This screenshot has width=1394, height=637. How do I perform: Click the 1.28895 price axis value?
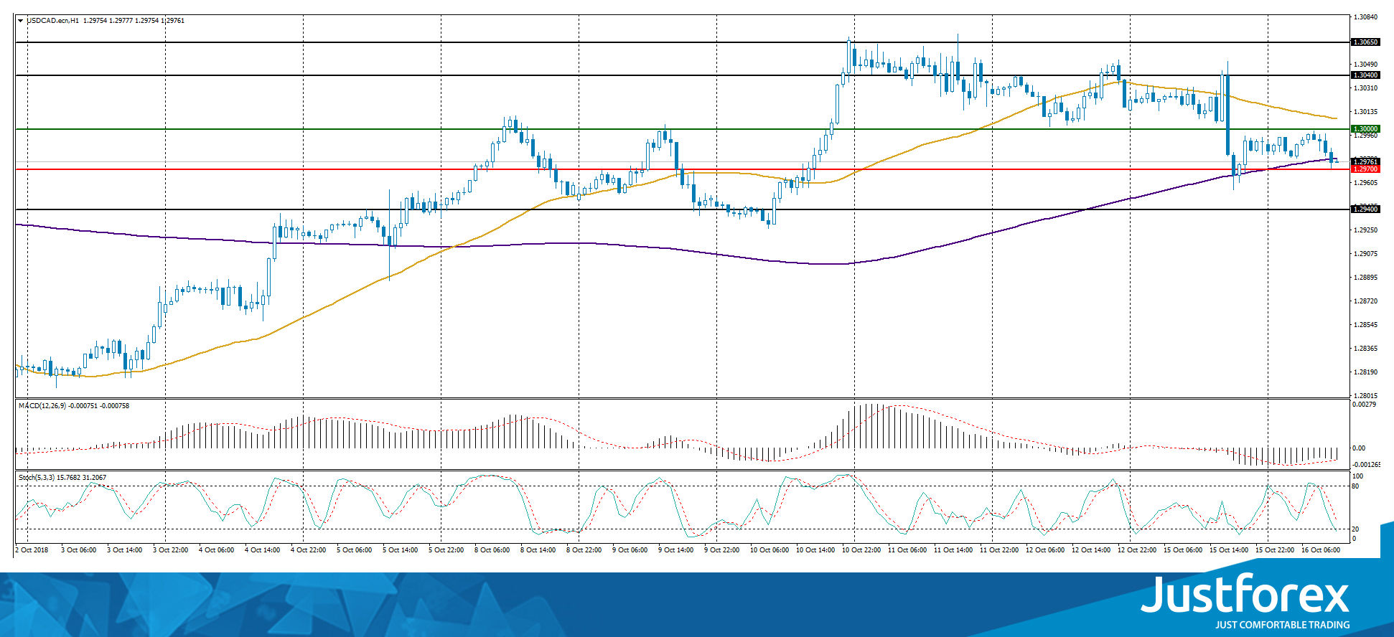click(x=1365, y=278)
